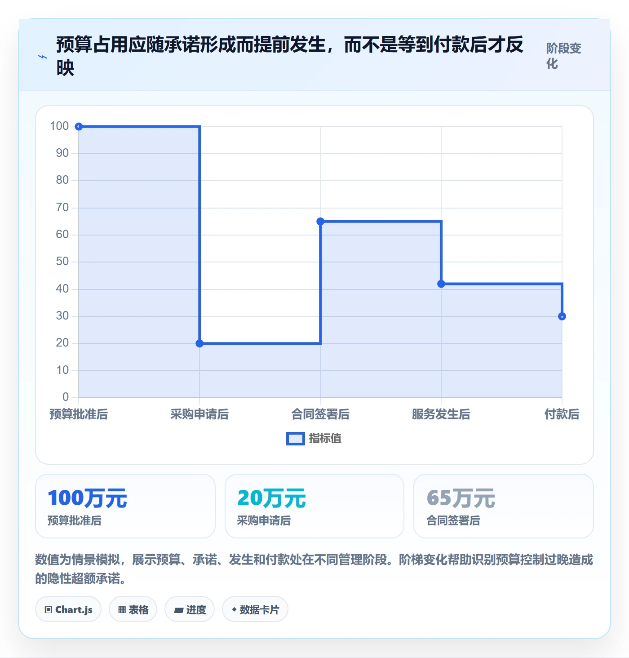Click the 阶段变化 label in the header
This screenshot has height=658, width=629.
click(564, 56)
